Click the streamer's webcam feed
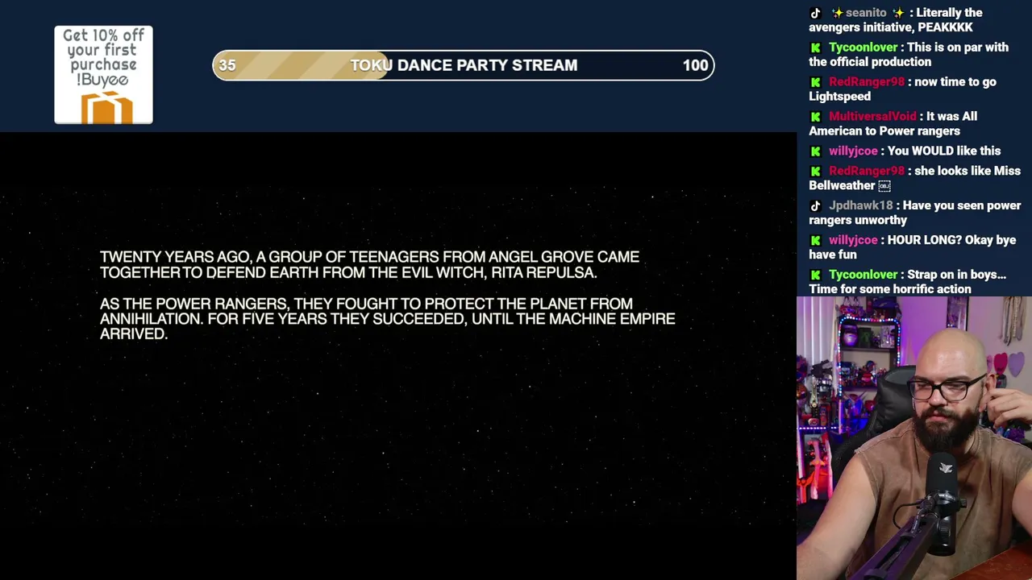The height and width of the screenshot is (580, 1032). pyautogui.click(x=914, y=438)
